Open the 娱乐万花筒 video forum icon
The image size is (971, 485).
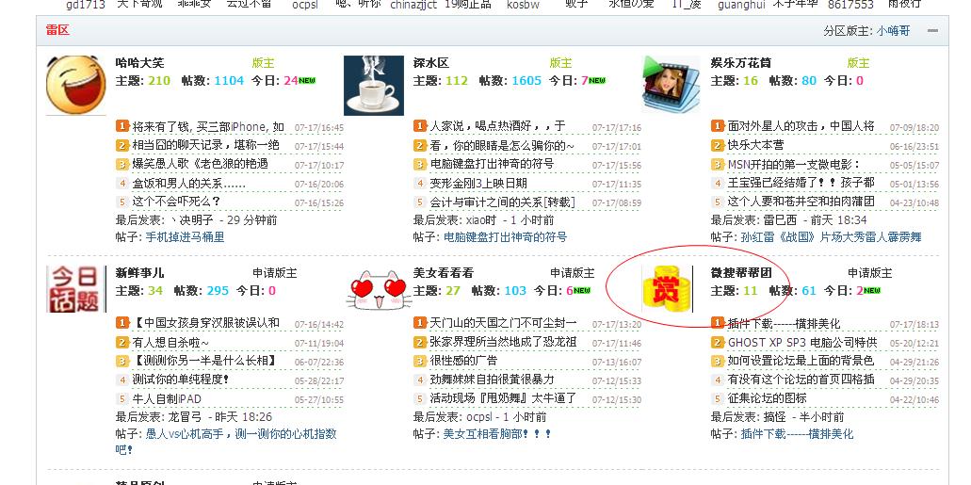[672, 85]
